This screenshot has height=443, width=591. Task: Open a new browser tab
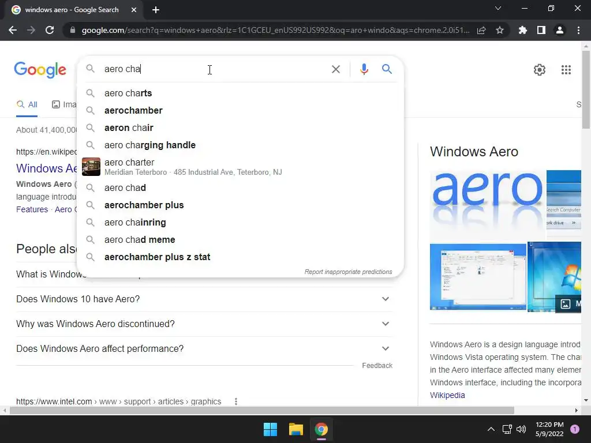(156, 10)
